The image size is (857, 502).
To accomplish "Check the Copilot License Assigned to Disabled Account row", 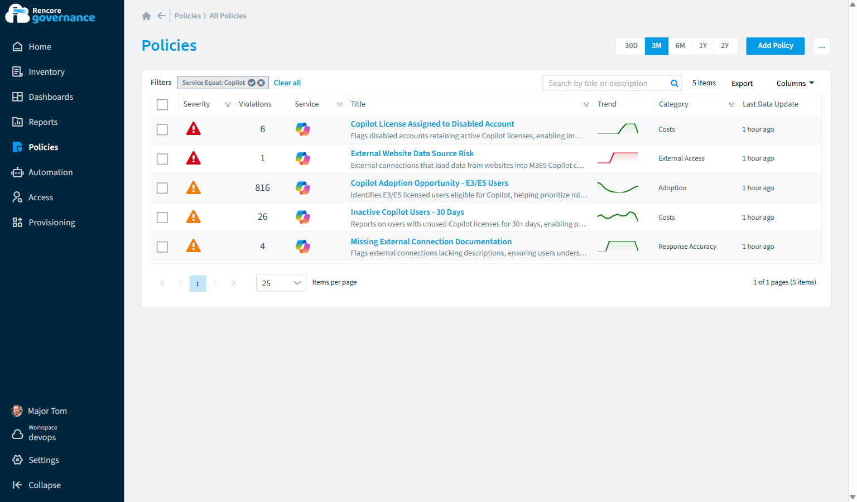I will tap(162, 129).
